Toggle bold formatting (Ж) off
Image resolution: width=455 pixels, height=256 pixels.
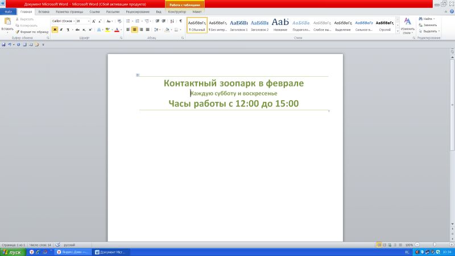coord(55,30)
